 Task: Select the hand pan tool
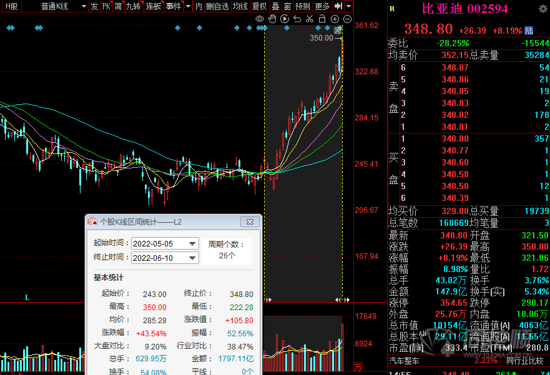272,19
